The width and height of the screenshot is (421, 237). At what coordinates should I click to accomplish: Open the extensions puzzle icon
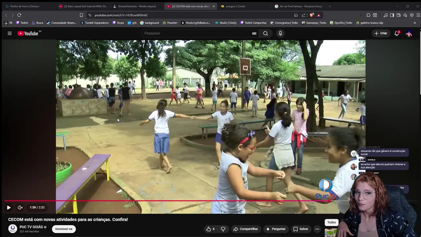[x=368, y=15]
